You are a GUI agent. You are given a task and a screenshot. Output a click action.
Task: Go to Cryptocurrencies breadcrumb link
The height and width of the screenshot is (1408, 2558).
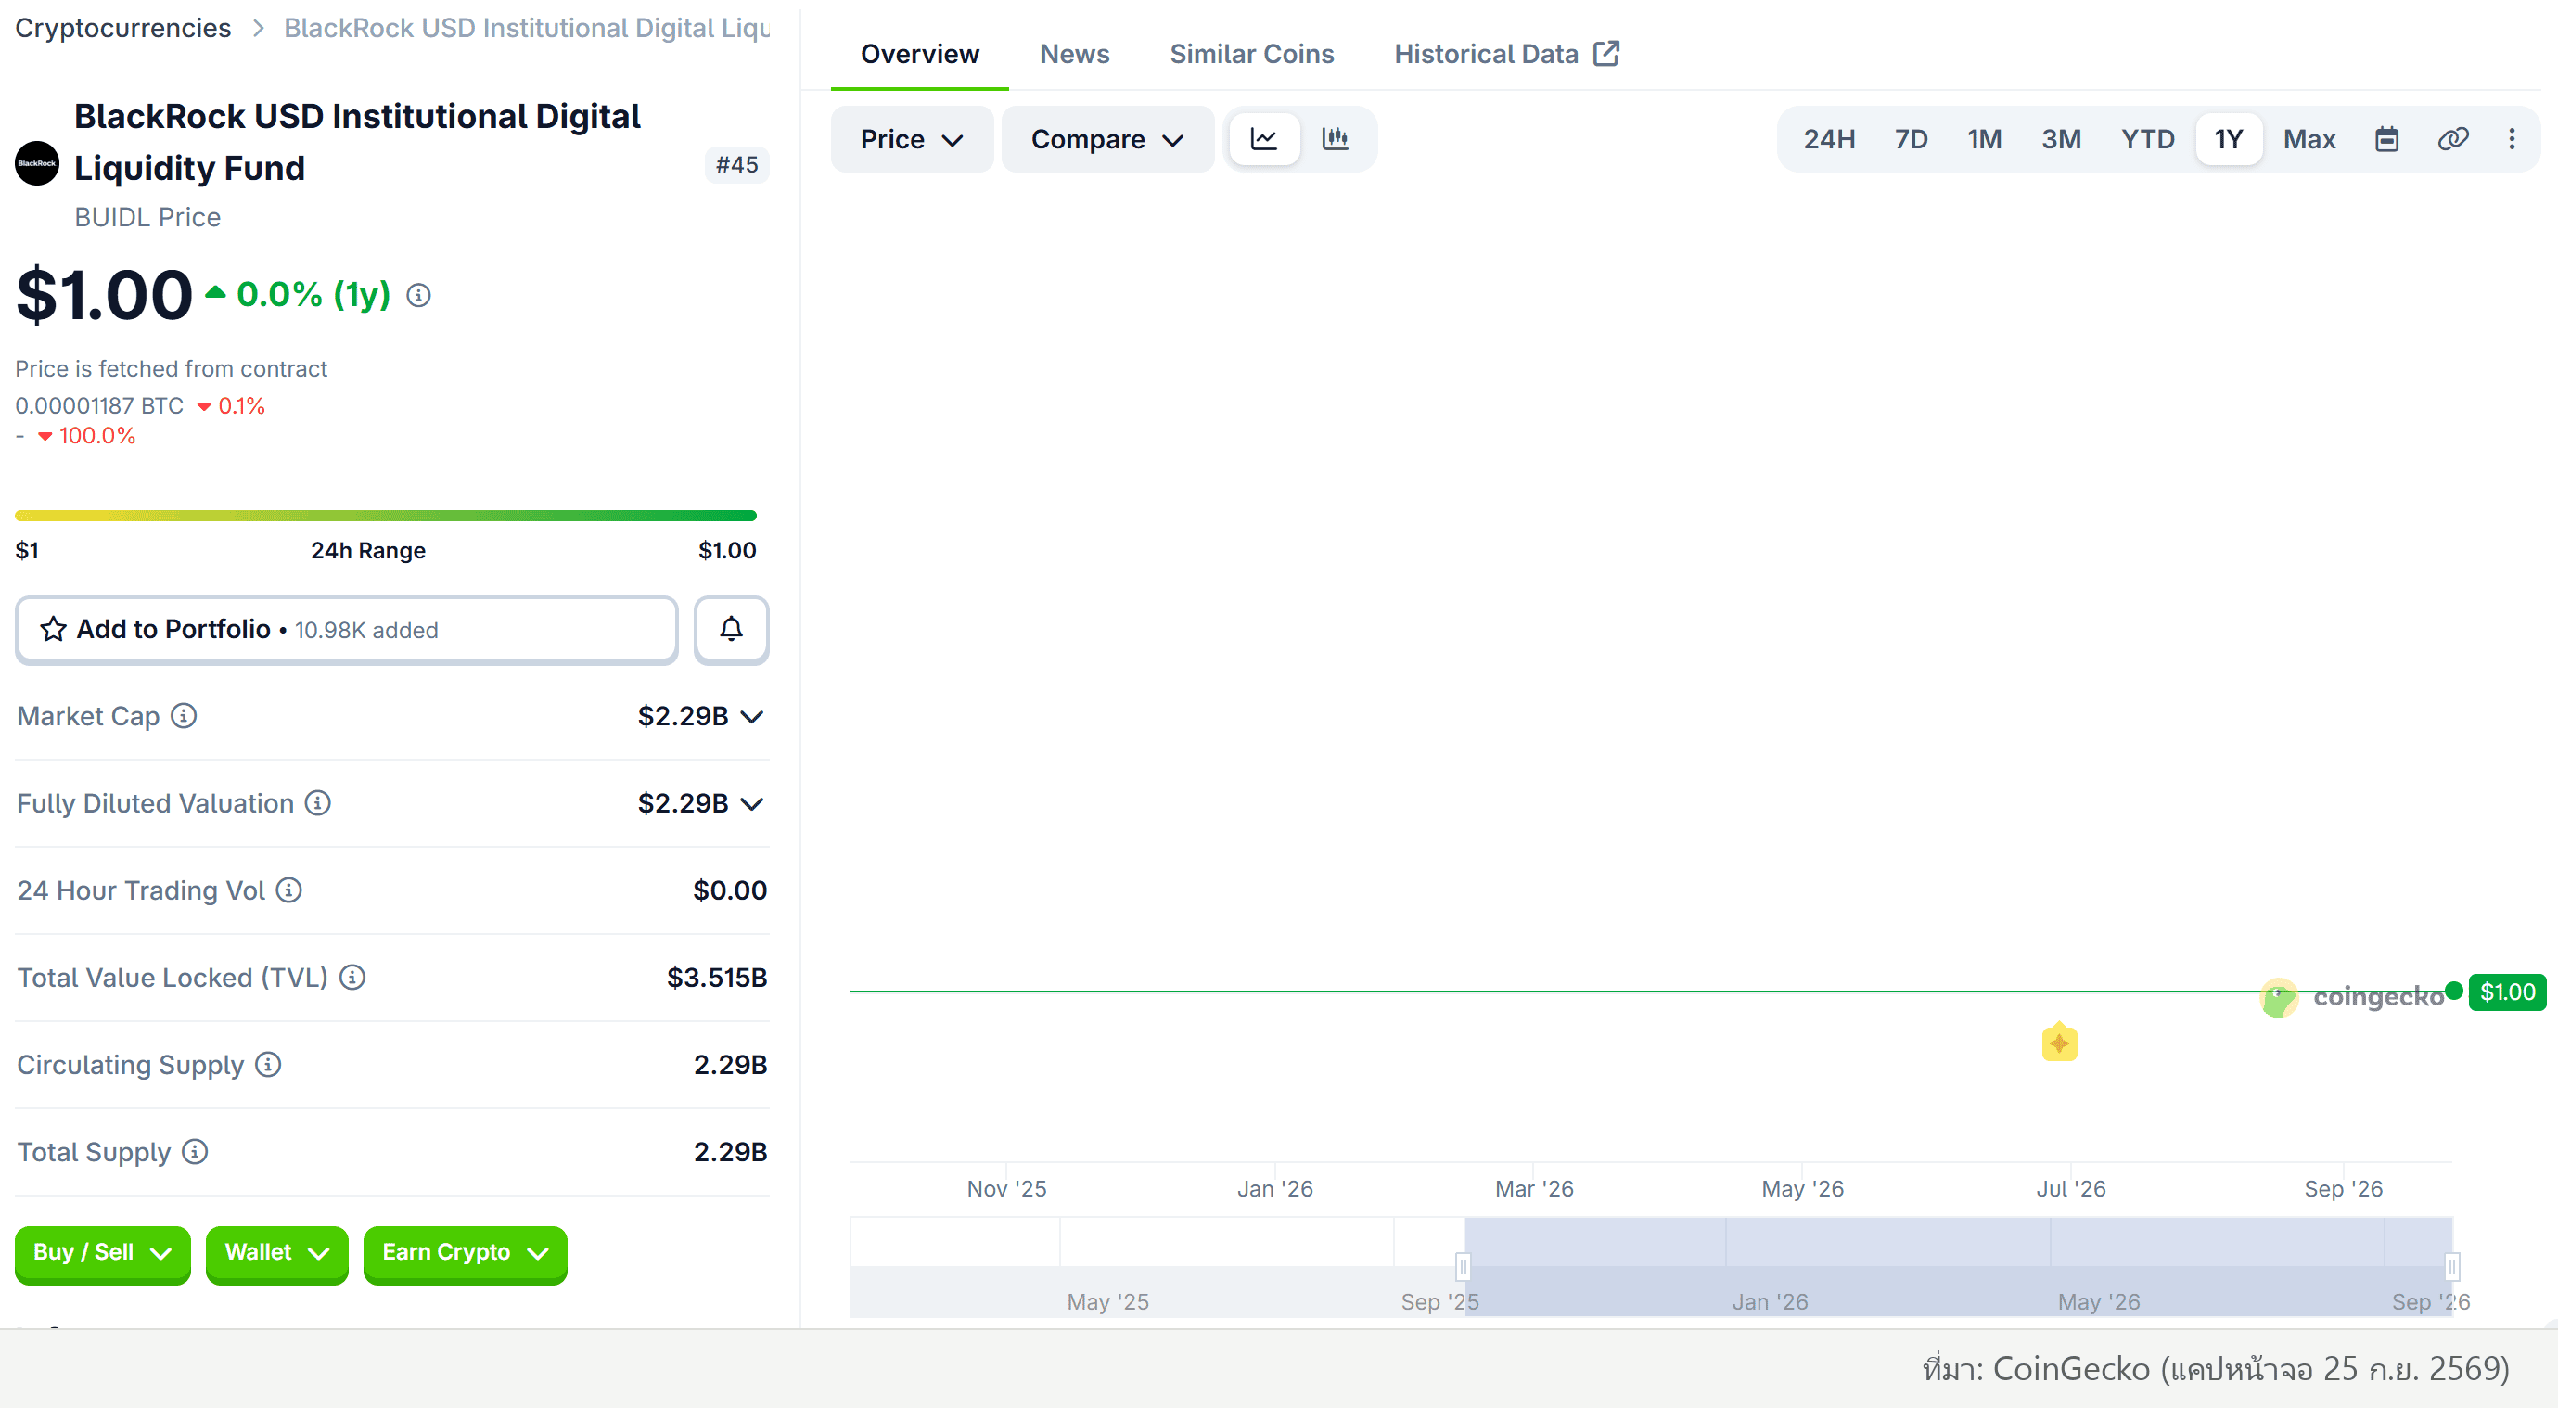[123, 28]
